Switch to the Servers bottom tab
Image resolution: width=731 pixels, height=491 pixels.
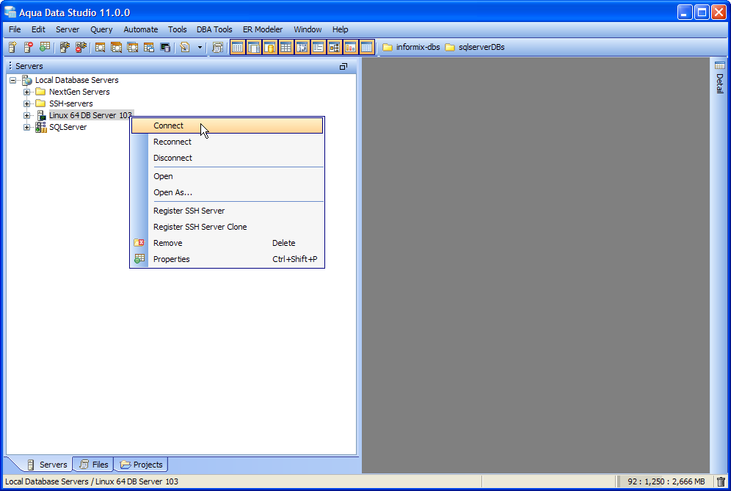pos(47,465)
